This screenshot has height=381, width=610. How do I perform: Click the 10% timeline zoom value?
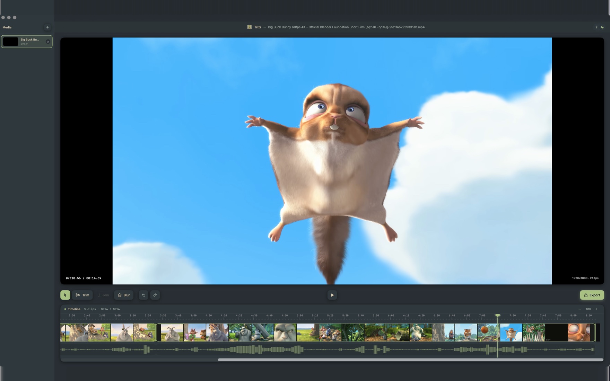pos(588,309)
